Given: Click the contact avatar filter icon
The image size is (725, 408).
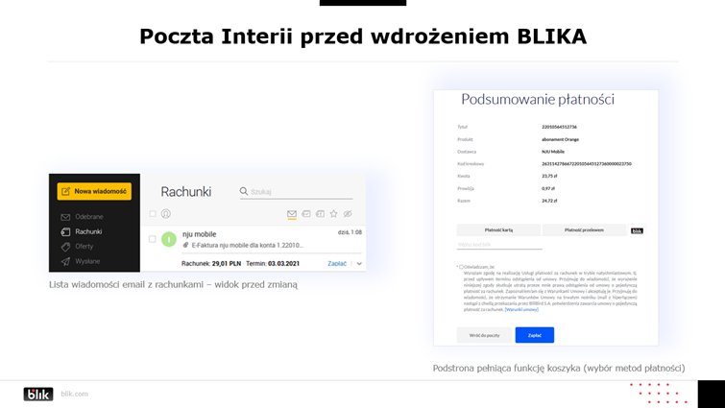Looking at the screenshot, I should tap(165, 213).
